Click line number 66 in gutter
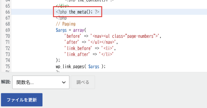207x108 pixels. pyautogui.click(x=8, y=12)
